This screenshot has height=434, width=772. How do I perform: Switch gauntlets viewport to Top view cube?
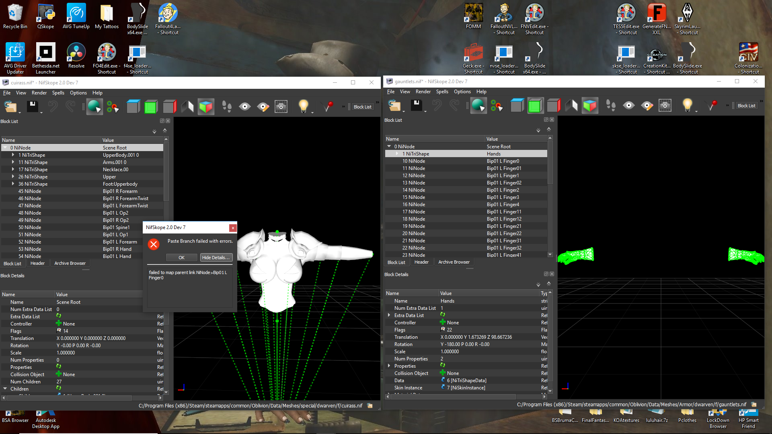[x=517, y=105]
